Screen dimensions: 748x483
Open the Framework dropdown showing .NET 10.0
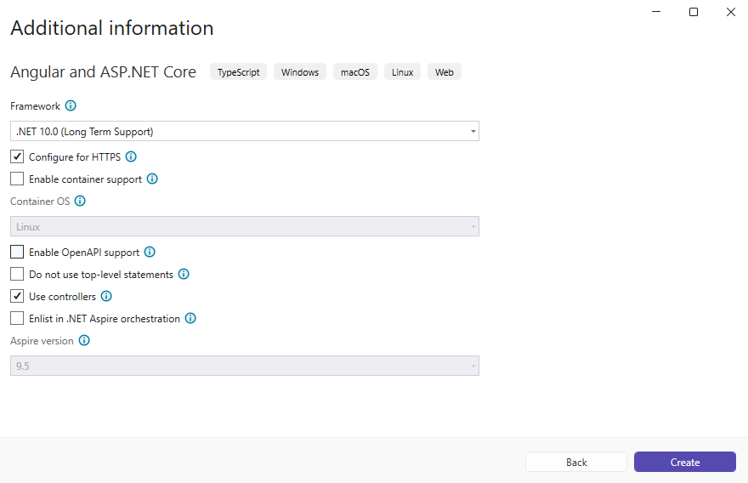(245, 132)
